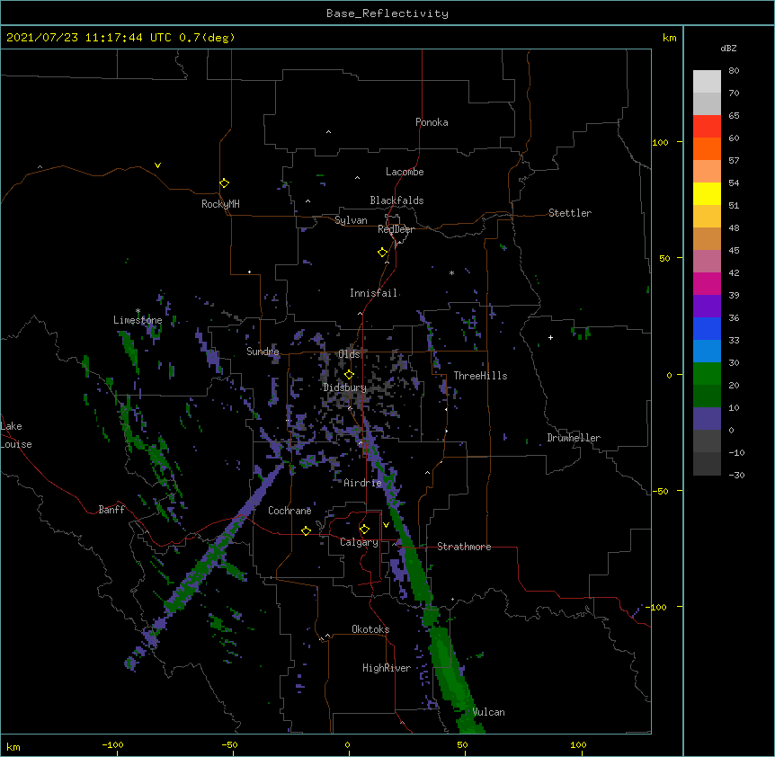Click the yellow diamond marker between Olds and Didsbury

tap(349, 375)
